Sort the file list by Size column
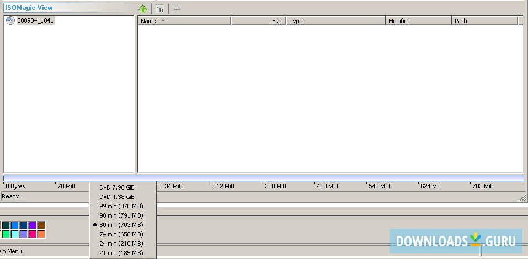The height and width of the screenshot is (259, 528). click(259, 21)
